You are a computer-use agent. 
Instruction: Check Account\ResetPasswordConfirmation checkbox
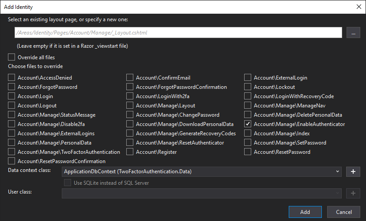pos(11,161)
